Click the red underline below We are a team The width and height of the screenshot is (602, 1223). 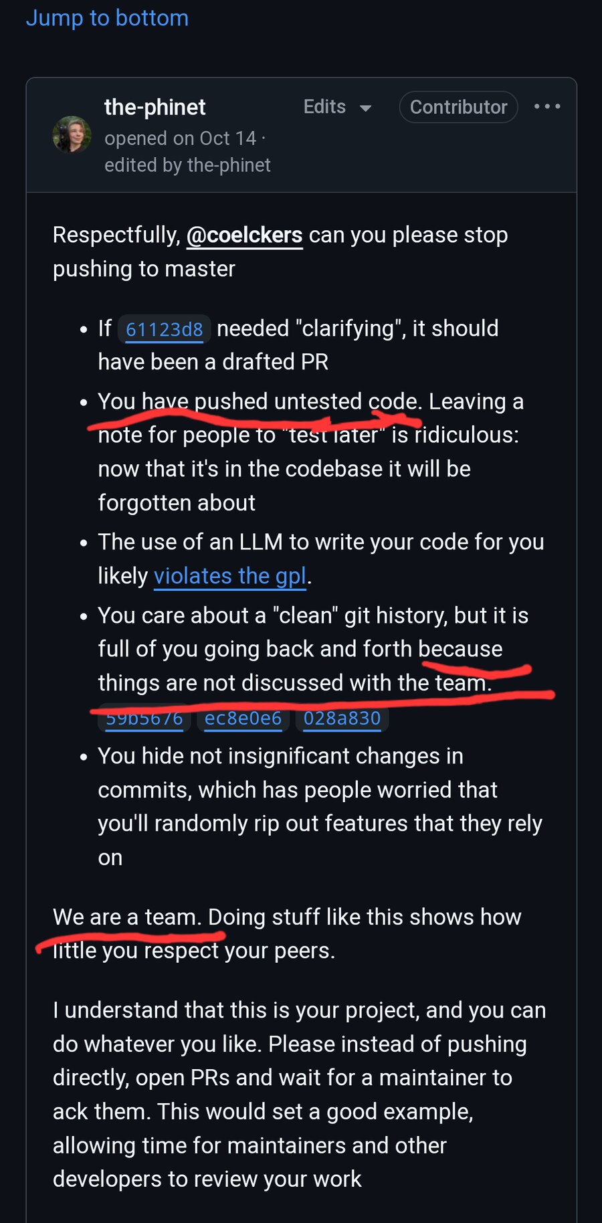[130, 936]
